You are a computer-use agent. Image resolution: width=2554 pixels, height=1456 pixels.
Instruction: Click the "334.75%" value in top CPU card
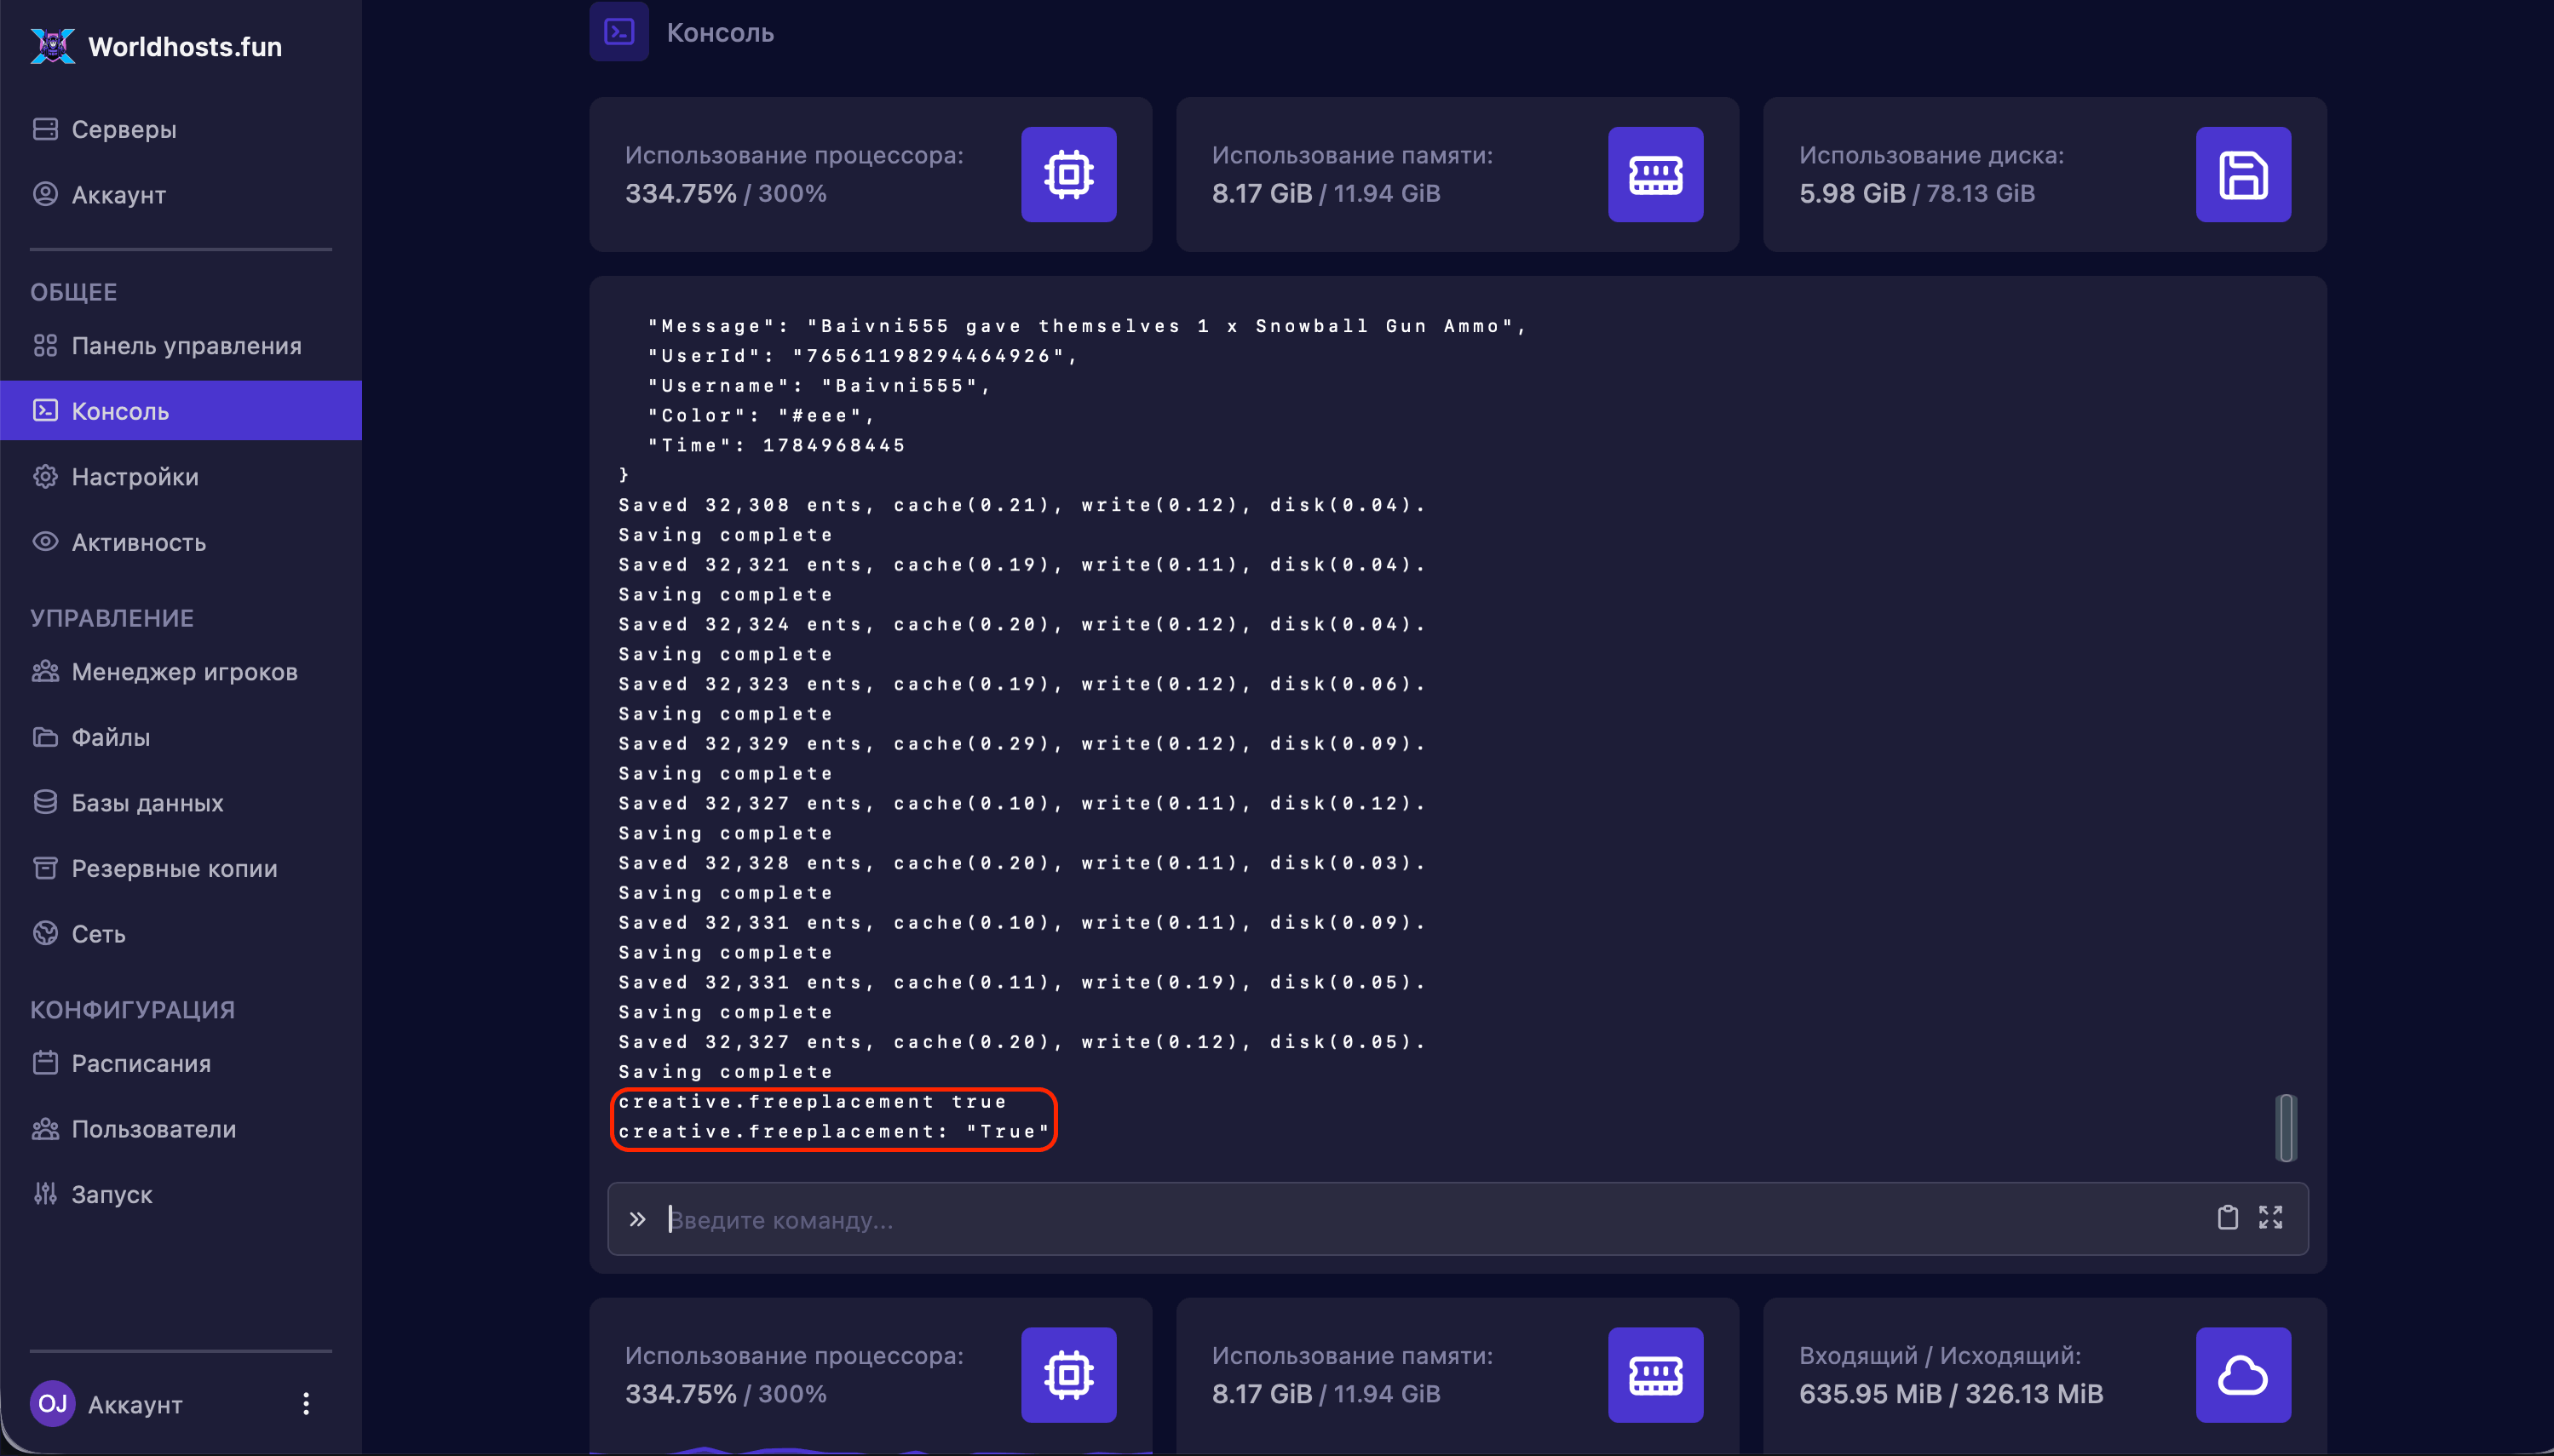click(x=681, y=193)
